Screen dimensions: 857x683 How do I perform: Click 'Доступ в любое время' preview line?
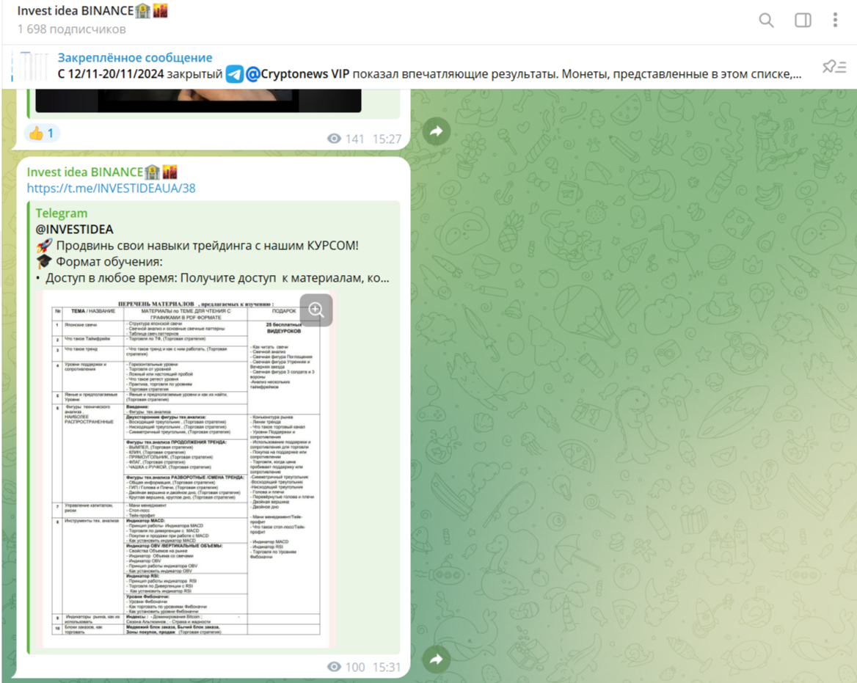(x=213, y=278)
